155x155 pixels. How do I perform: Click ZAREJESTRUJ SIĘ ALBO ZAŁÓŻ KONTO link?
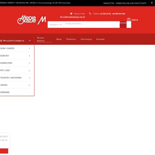pos(131,3)
